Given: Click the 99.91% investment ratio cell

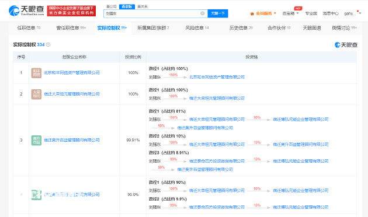Looking at the screenshot, I should click(x=133, y=140).
